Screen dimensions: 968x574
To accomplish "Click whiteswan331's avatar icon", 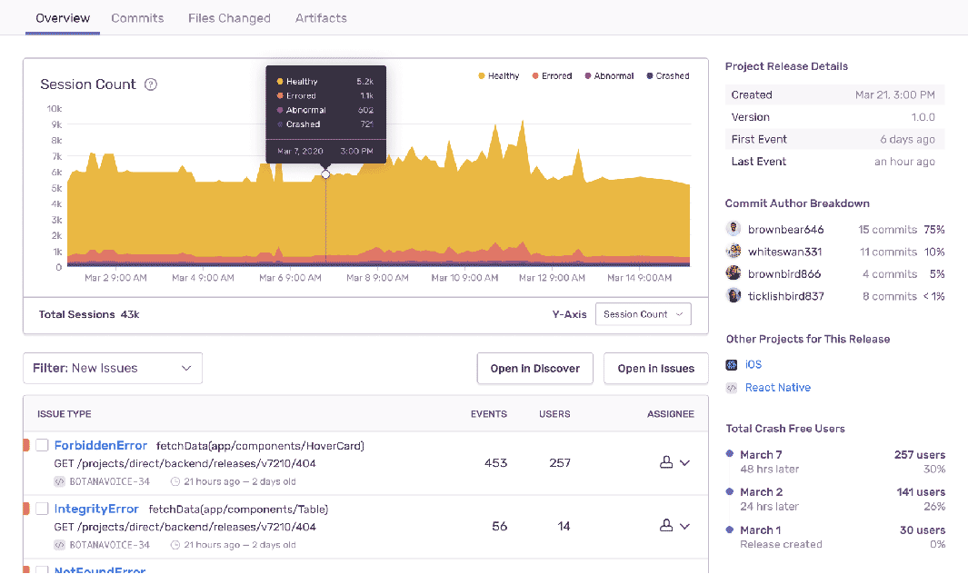I will pyautogui.click(x=733, y=252).
